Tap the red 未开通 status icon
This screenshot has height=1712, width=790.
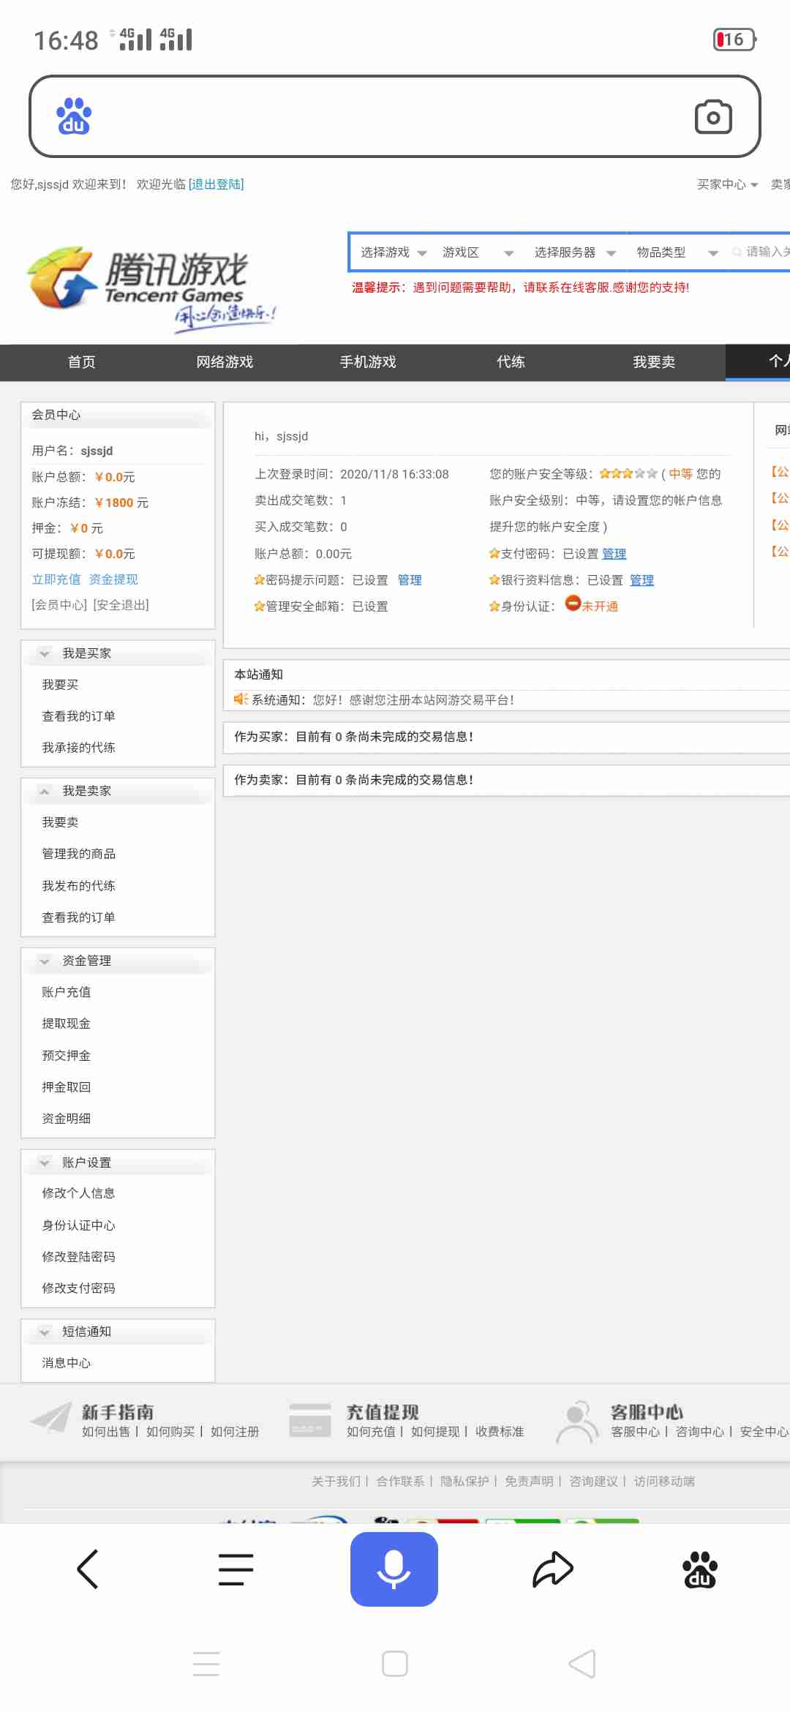coord(573,604)
